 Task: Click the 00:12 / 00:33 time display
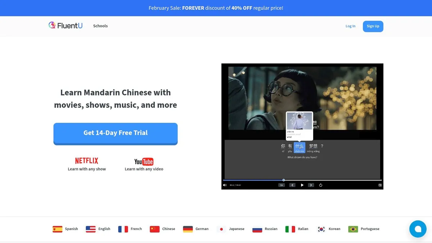[235, 185]
